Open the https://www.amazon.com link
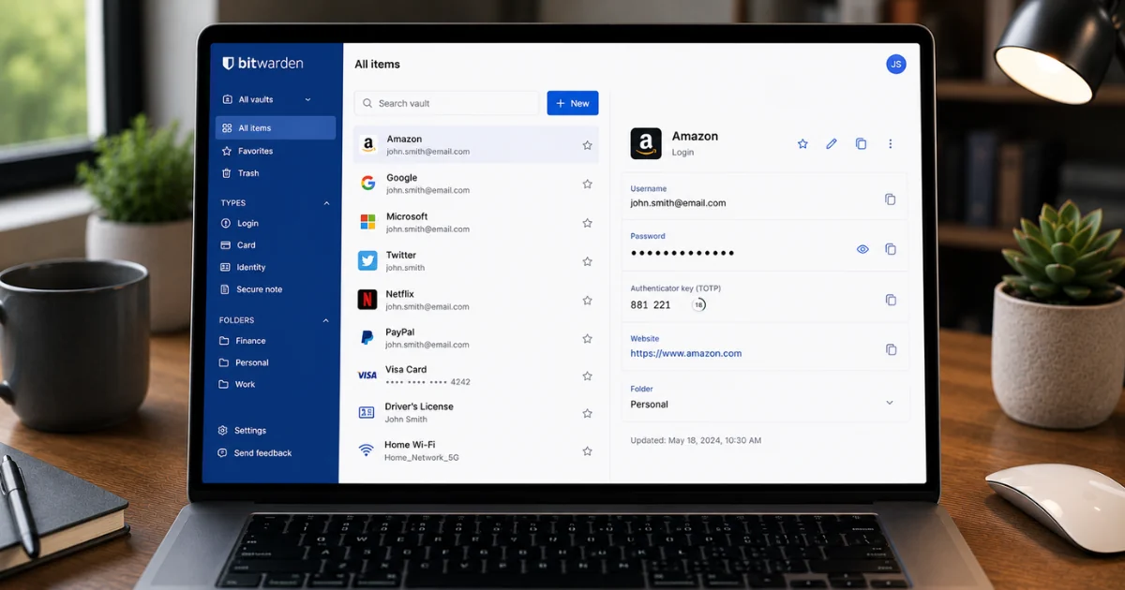This screenshot has height=590, width=1125. [686, 354]
